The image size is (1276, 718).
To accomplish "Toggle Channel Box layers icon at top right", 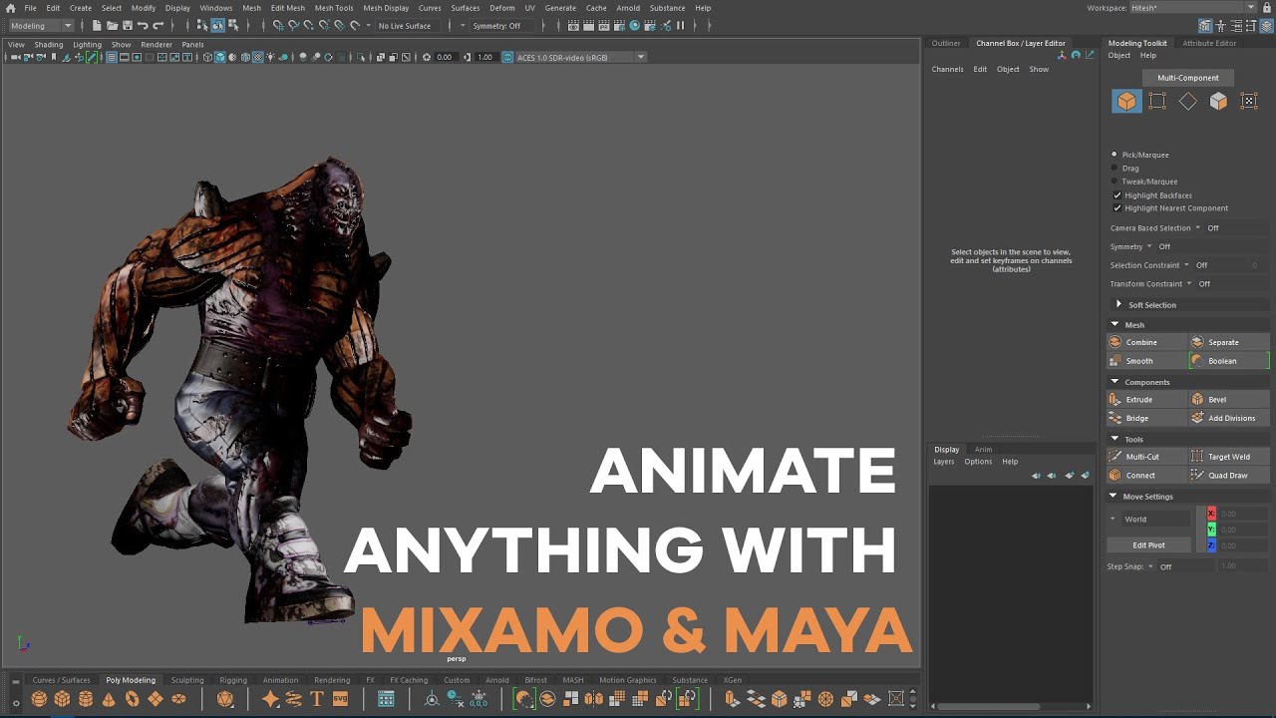I will [x=1266, y=25].
